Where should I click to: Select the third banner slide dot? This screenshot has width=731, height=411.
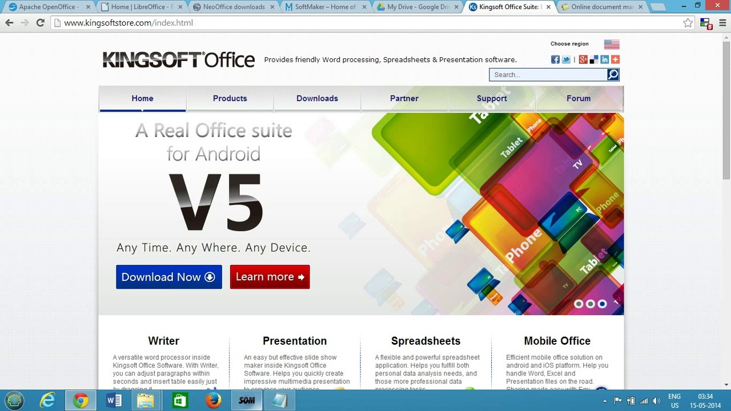click(602, 304)
